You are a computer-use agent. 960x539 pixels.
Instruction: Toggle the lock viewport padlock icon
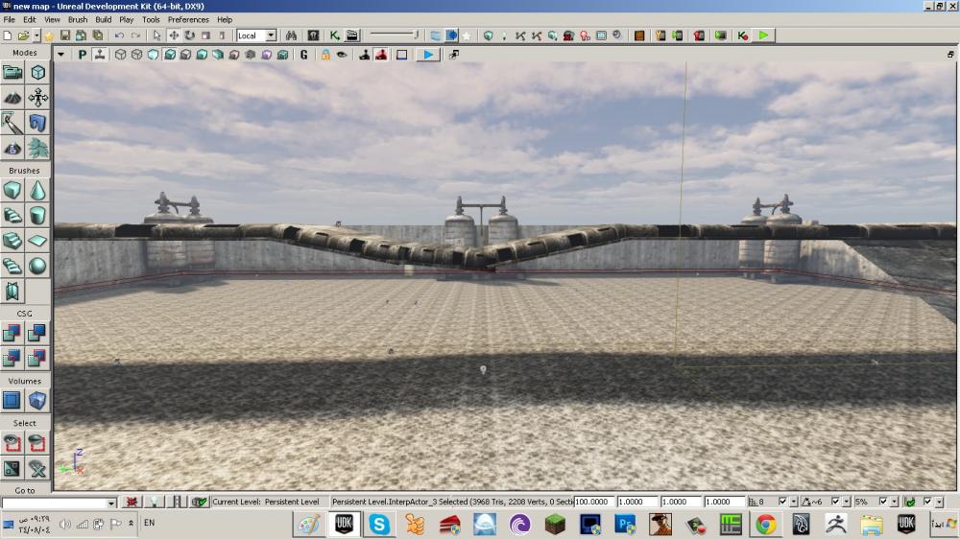325,55
